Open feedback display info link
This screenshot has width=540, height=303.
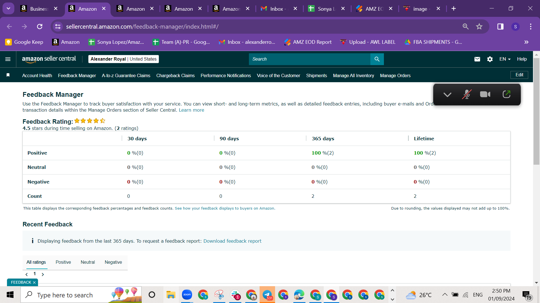click(x=224, y=208)
